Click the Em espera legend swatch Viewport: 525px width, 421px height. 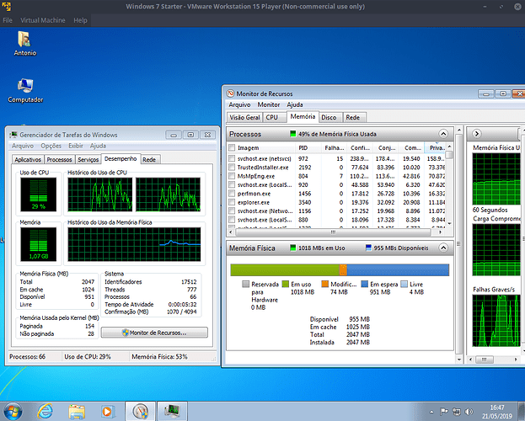pyautogui.click(x=365, y=284)
